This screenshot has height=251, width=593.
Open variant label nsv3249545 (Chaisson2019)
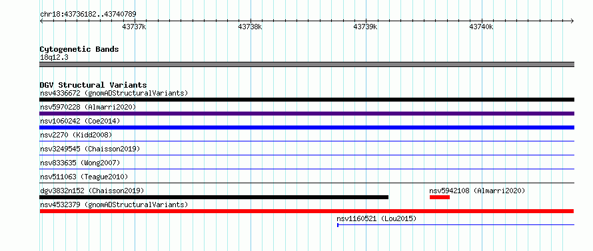[x=90, y=149]
